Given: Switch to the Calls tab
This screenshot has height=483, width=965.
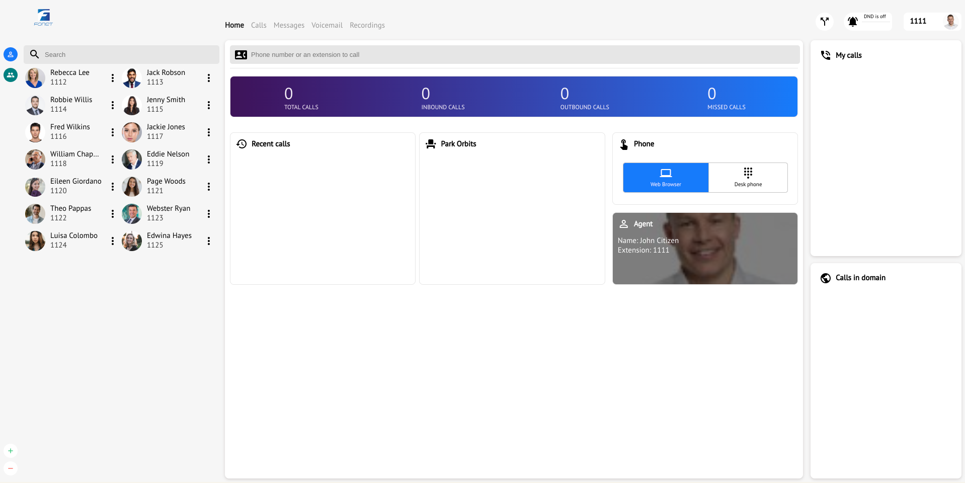Looking at the screenshot, I should 259,25.
